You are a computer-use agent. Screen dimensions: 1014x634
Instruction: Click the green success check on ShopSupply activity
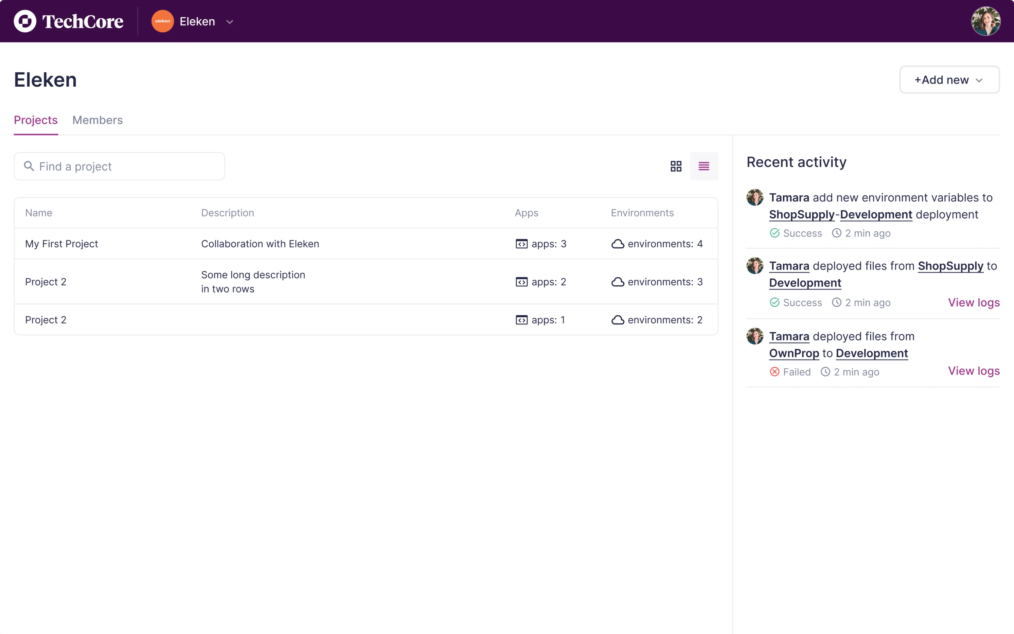(x=774, y=233)
